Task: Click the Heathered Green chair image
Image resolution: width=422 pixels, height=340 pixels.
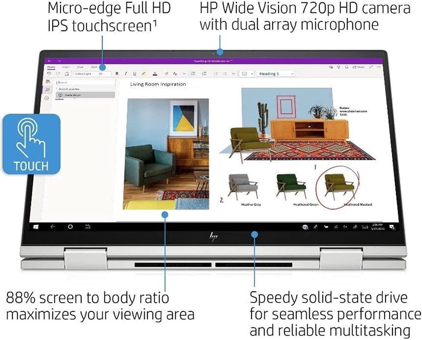Action: (291, 187)
